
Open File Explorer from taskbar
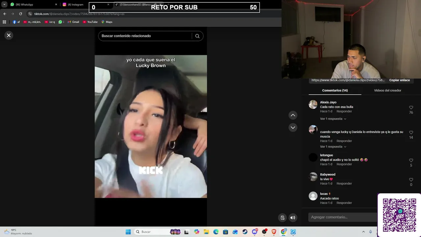coord(206,232)
